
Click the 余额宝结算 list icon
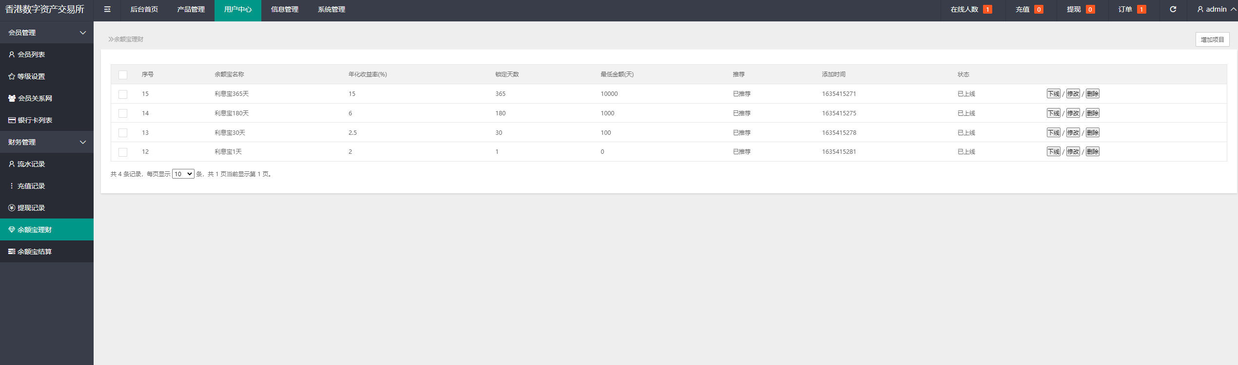pyautogui.click(x=12, y=252)
